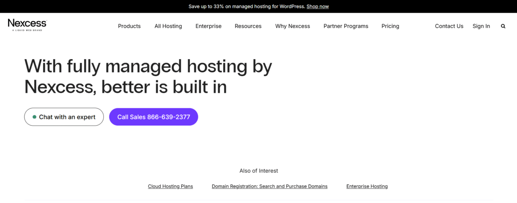Open Domain Registration: Search and Purchase Domains
517x203 pixels.
click(x=270, y=186)
